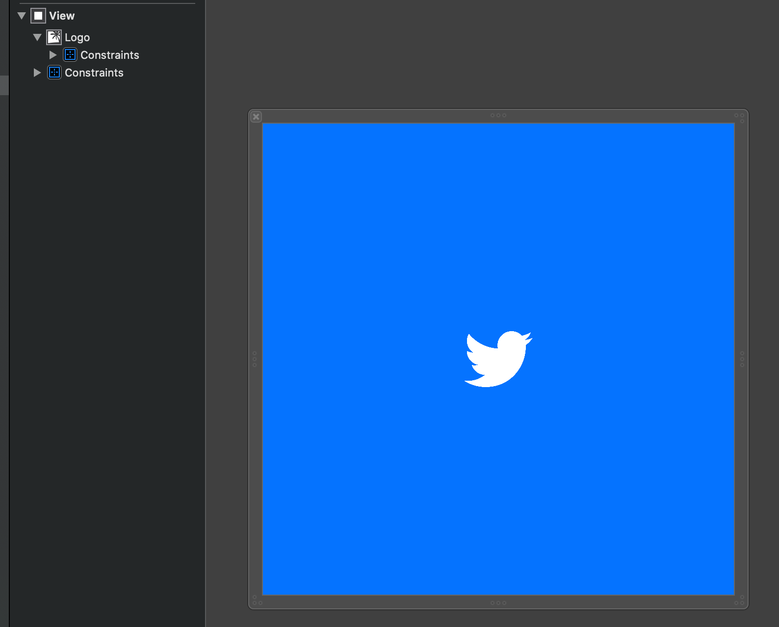
Task: Collapse the Logo disclosure triangle
Action: (x=37, y=37)
